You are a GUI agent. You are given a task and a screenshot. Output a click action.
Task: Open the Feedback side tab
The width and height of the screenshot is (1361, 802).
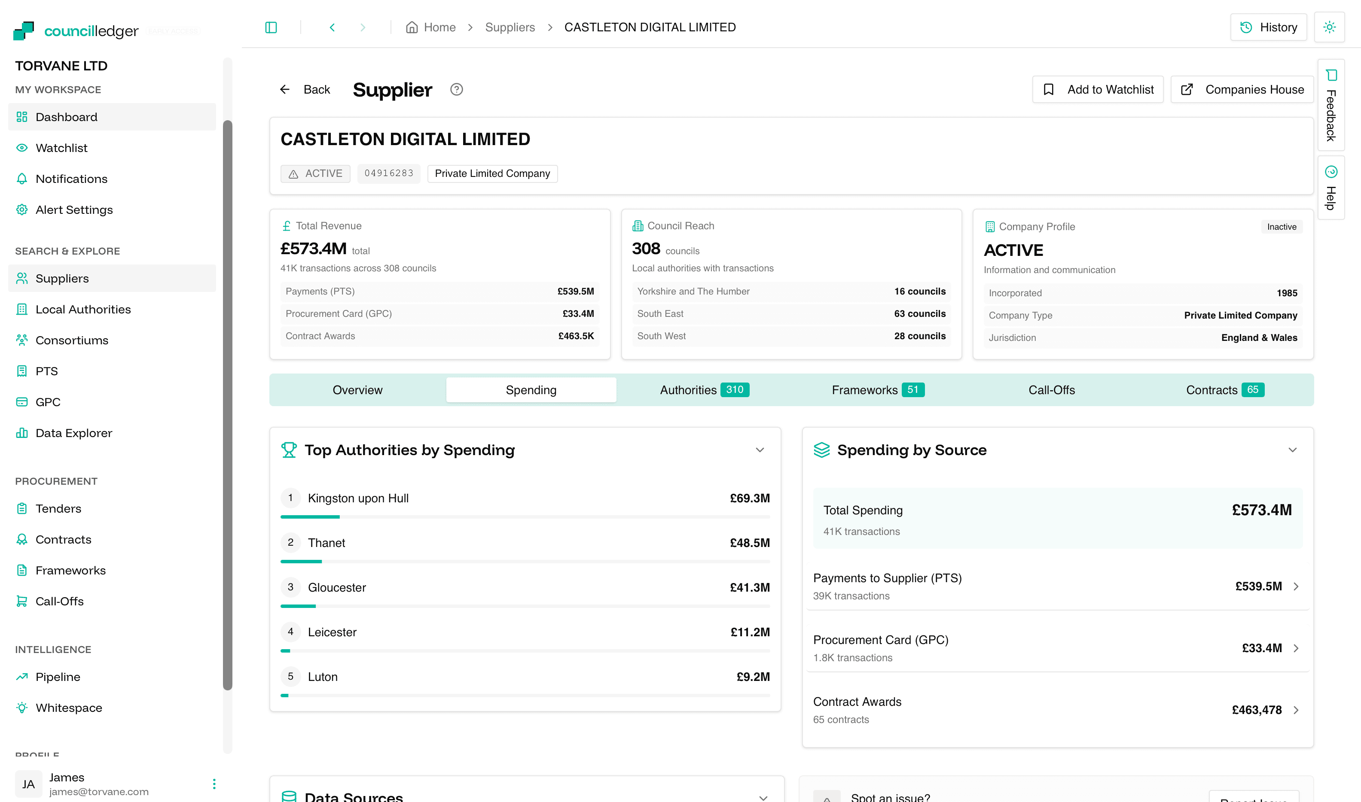pyautogui.click(x=1331, y=105)
